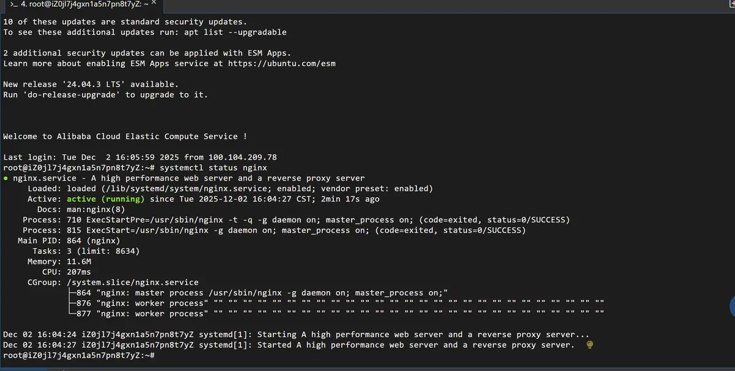
Task: Click the yellow lightbulb hint icon
Action: [x=589, y=345]
